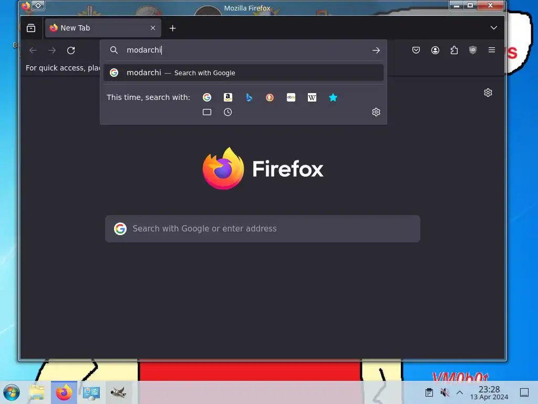Open the Firefox window menu icon in title bar

[26, 5]
